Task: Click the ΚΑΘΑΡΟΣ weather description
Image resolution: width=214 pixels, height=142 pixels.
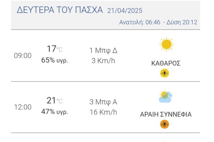Action: click(x=166, y=63)
